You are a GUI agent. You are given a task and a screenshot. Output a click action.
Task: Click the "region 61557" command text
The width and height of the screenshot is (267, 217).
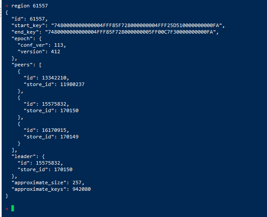coord(30,6)
